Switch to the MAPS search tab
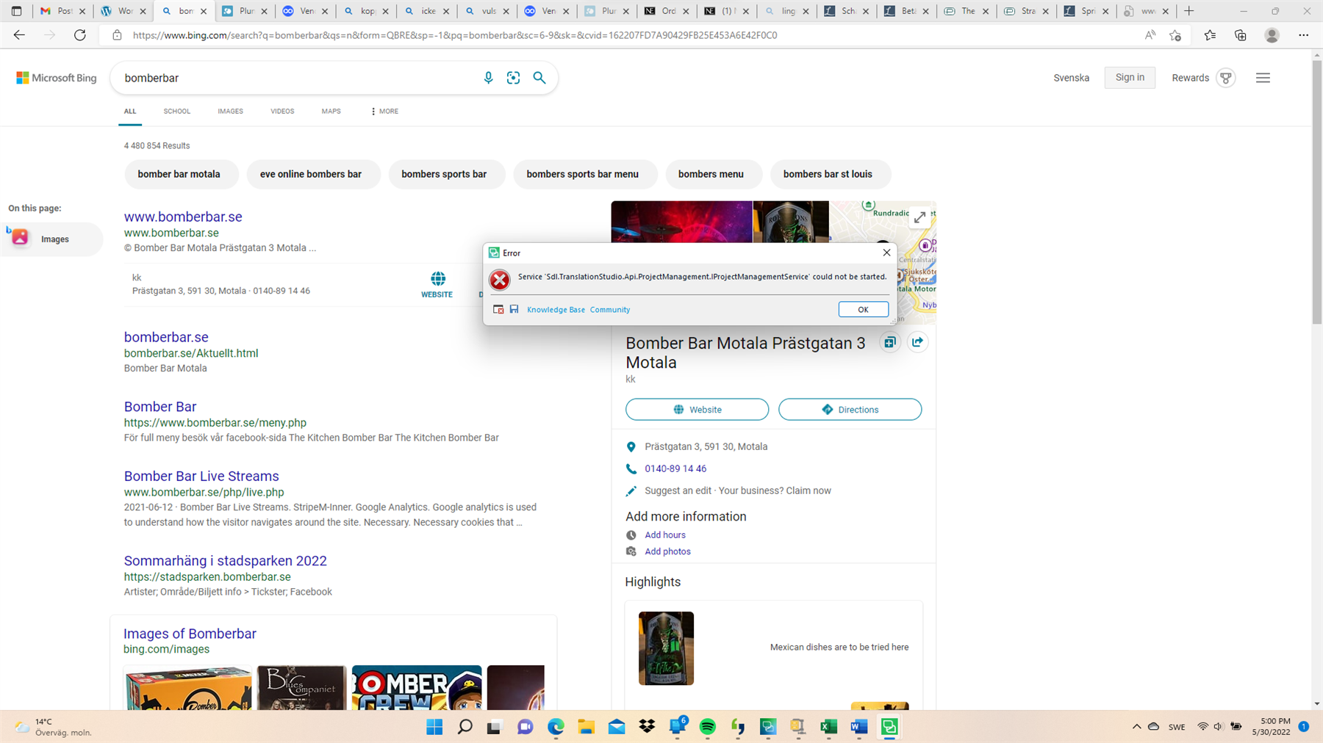Image resolution: width=1323 pixels, height=743 pixels. 331,112
